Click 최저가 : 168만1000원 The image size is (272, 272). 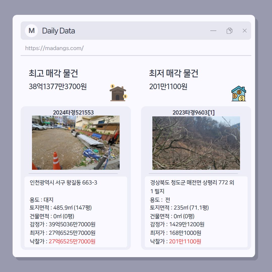pos(175,233)
